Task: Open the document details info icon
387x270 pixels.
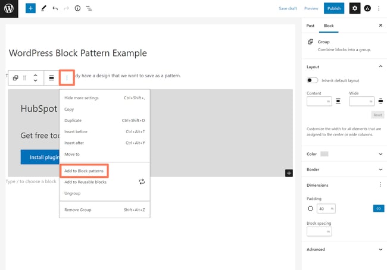Action: (77, 8)
